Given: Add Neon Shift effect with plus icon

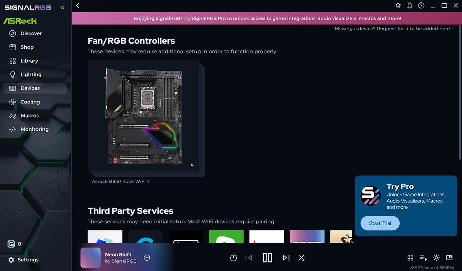Looking at the screenshot, I should point(147,258).
